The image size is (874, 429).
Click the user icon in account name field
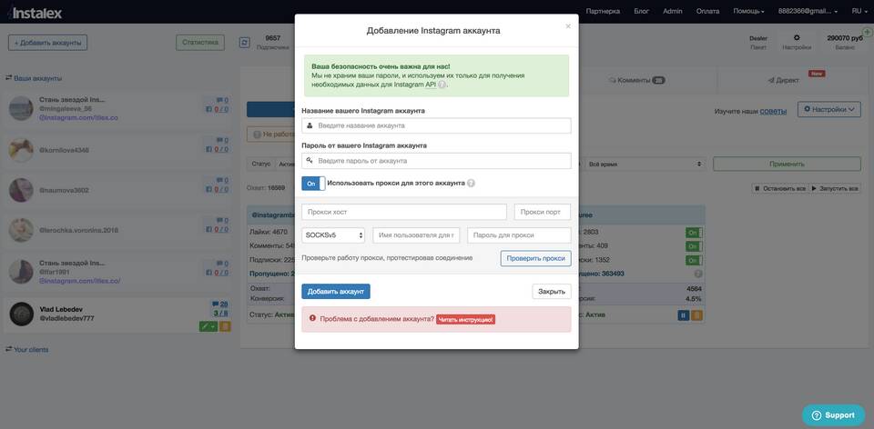[x=310, y=125]
